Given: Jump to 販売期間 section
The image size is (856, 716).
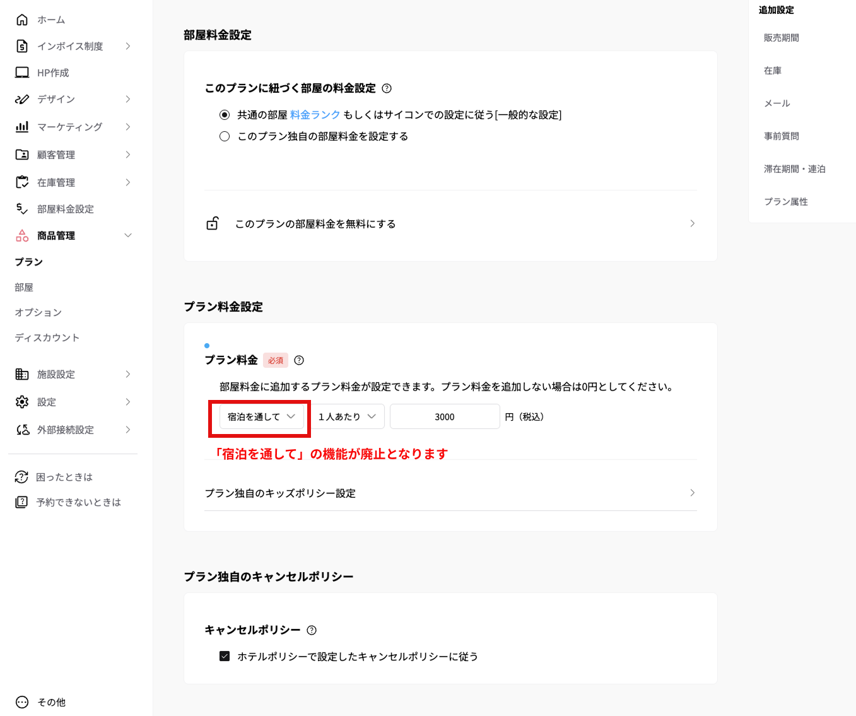Looking at the screenshot, I should (782, 38).
